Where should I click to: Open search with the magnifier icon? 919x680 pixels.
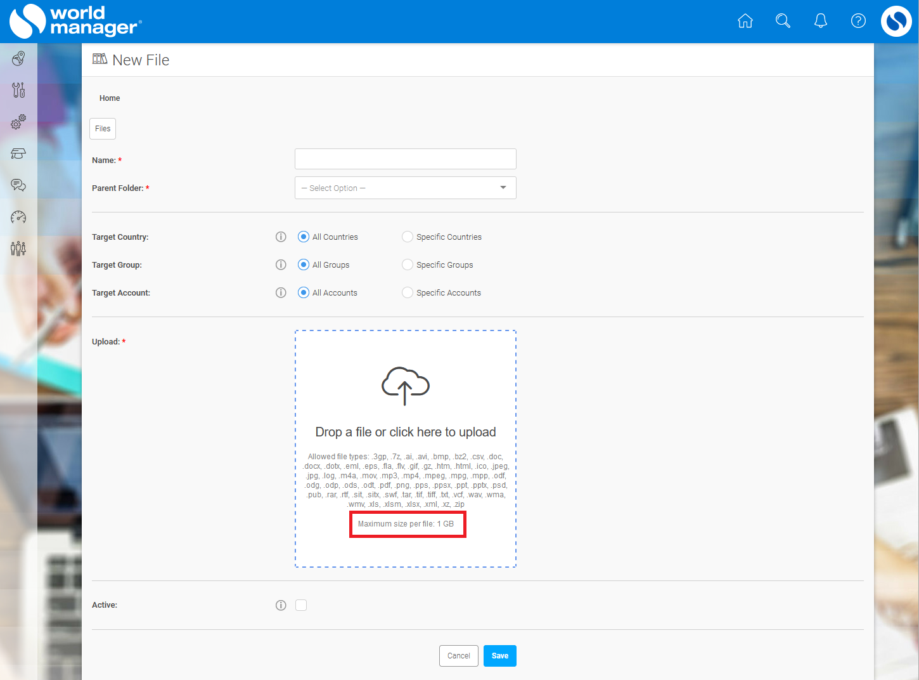783,21
